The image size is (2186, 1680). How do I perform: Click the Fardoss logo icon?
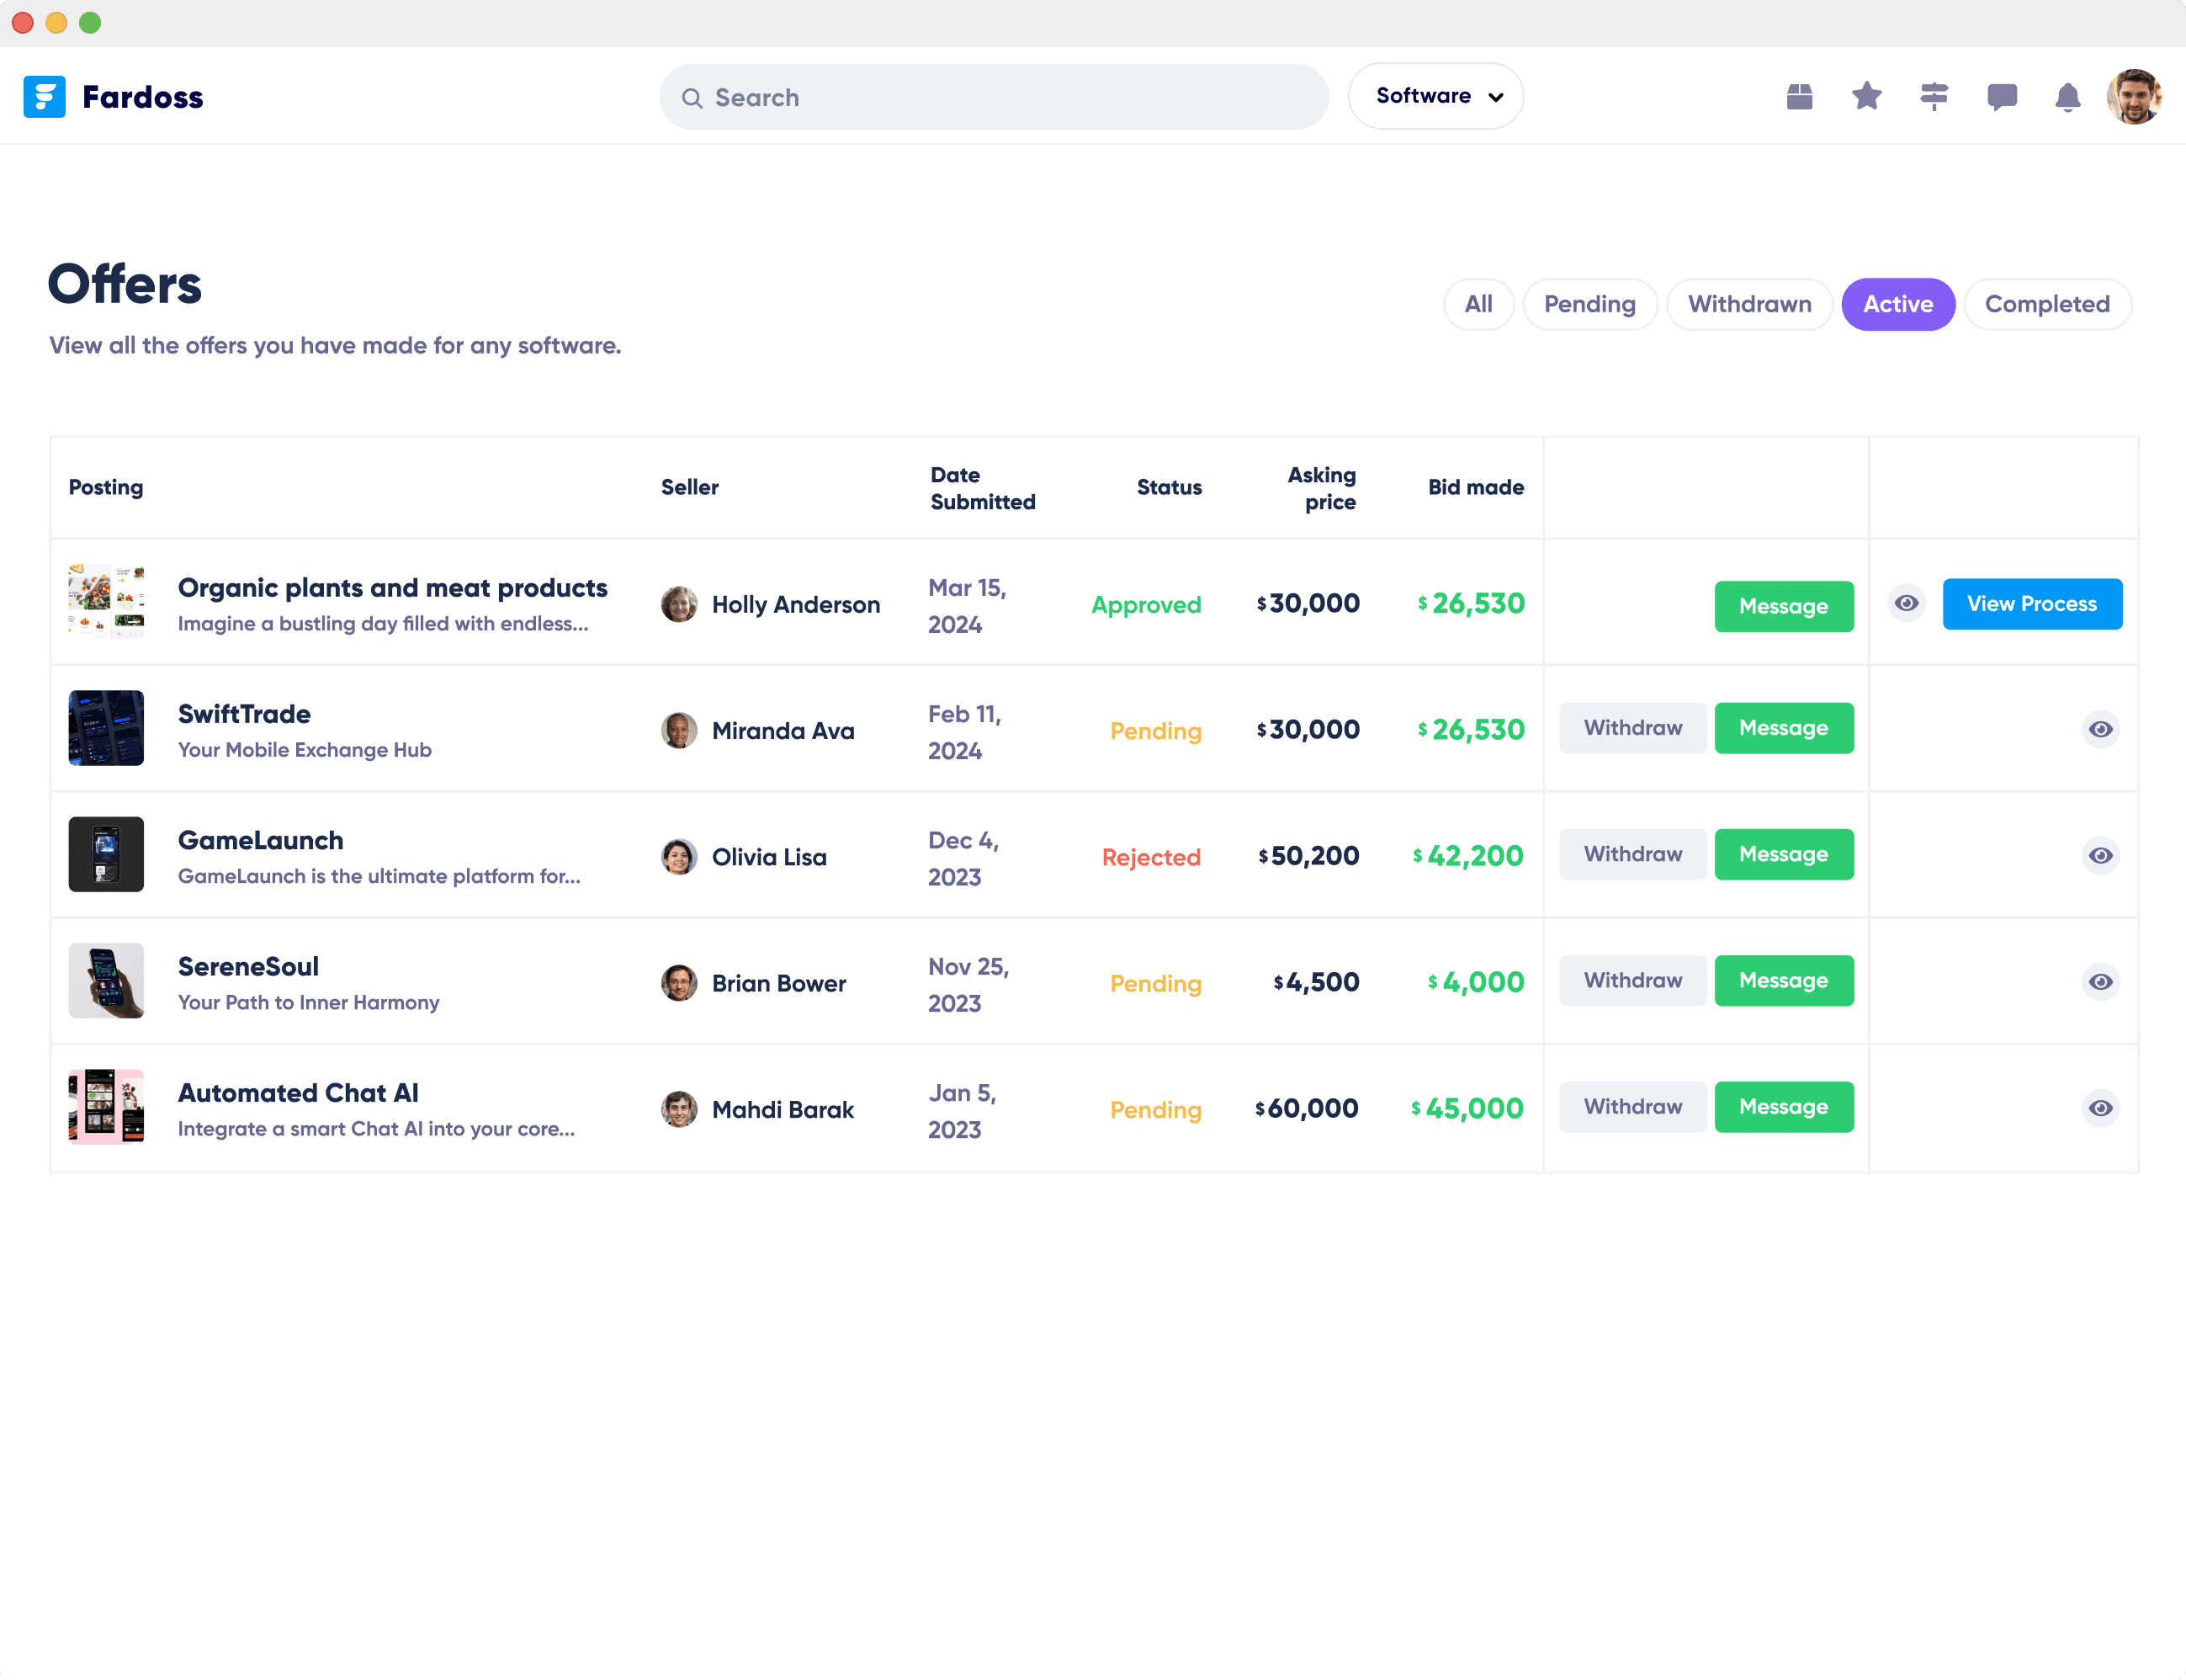[x=45, y=97]
